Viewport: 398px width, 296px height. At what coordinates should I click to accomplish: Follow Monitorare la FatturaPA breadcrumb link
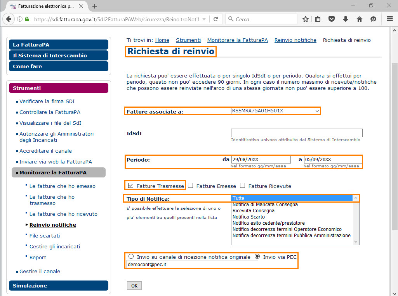pos(238,40)
